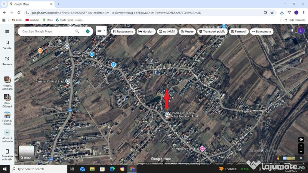Click the search magnifier in Maps
Image resolution: width=308 pixels, height=173 pixels.
click(77, 31)
